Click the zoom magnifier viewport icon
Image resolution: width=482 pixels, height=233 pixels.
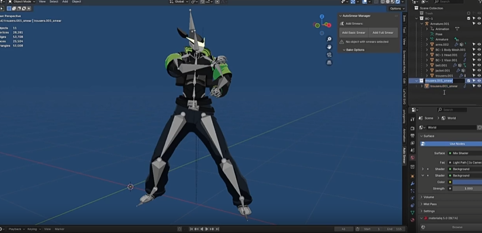[x=329, y=39]
